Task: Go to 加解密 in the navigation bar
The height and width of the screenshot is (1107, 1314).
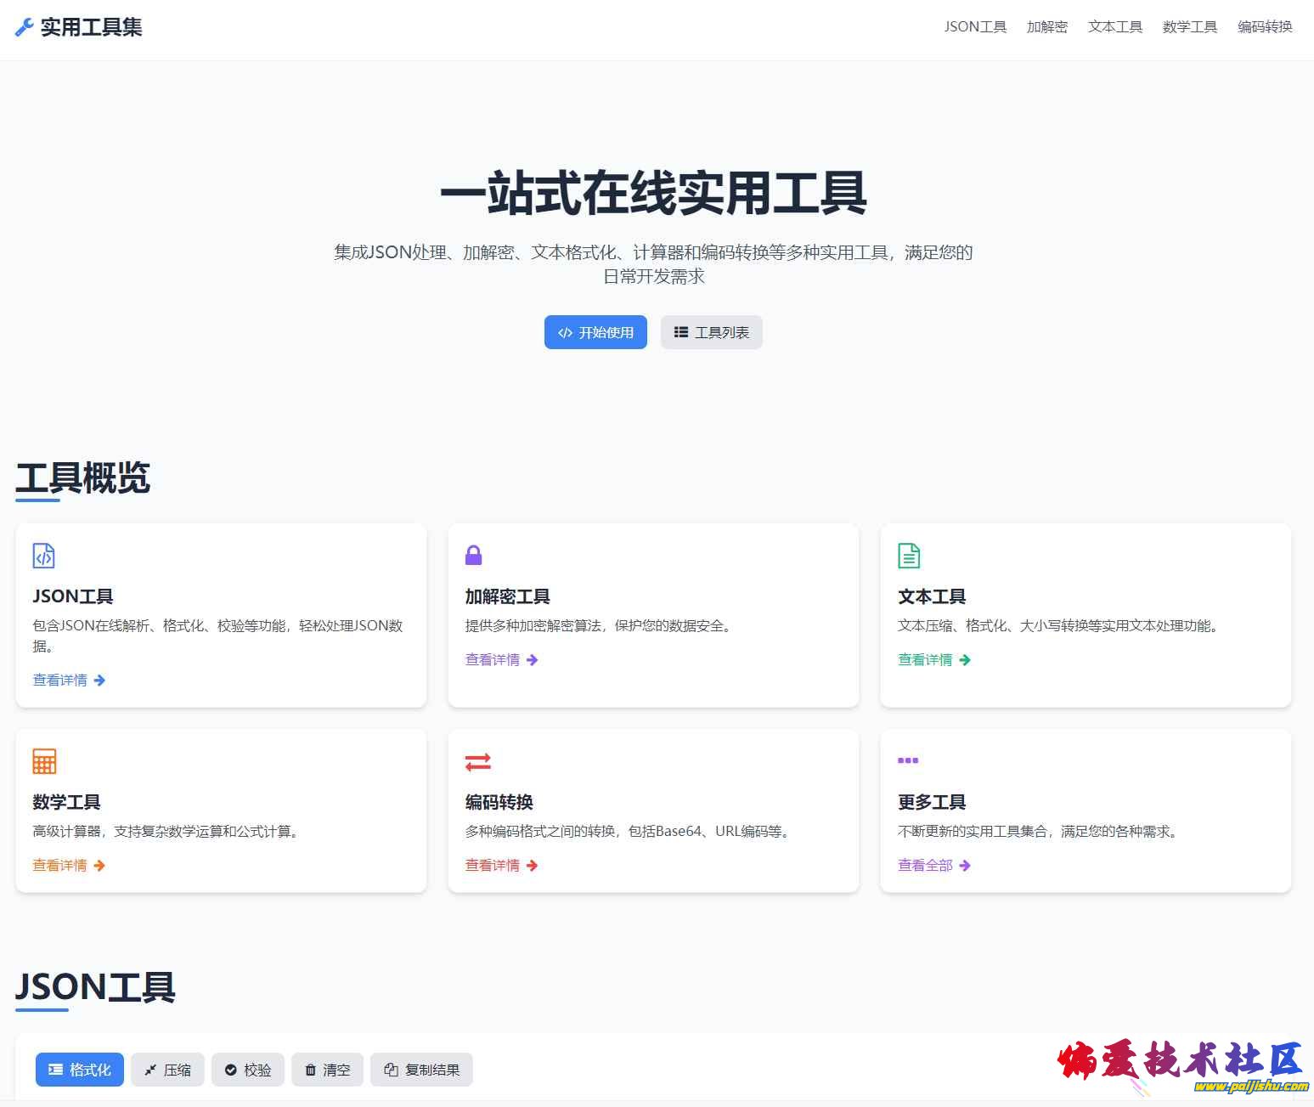Action: 1046,27
